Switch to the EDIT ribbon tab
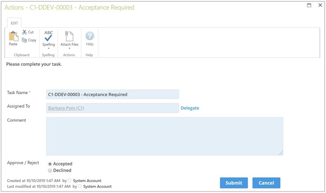 [x=14, y=23]
